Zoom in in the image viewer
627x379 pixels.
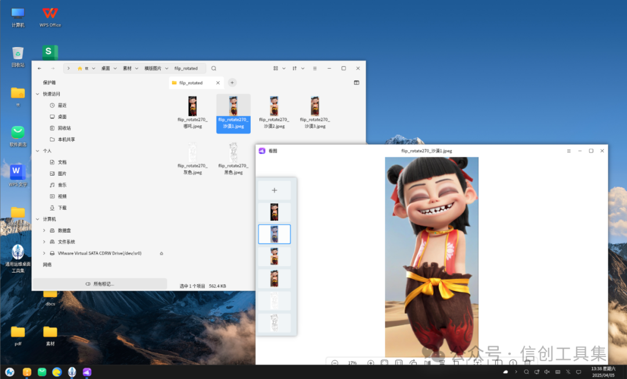pyautogui.click(x=370, y=363)
